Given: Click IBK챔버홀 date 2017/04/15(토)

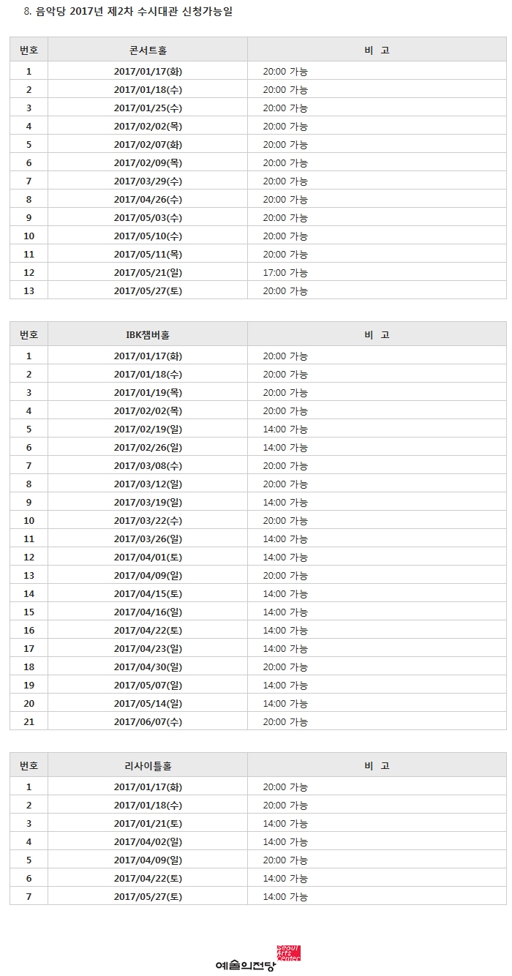Looking at the screenshot, I should pos(148,594).
